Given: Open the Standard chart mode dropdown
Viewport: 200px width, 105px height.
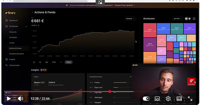Looking at the screenshot, I should 130,19.
